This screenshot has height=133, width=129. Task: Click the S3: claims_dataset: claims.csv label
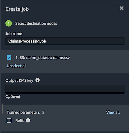tap(43, 58)
